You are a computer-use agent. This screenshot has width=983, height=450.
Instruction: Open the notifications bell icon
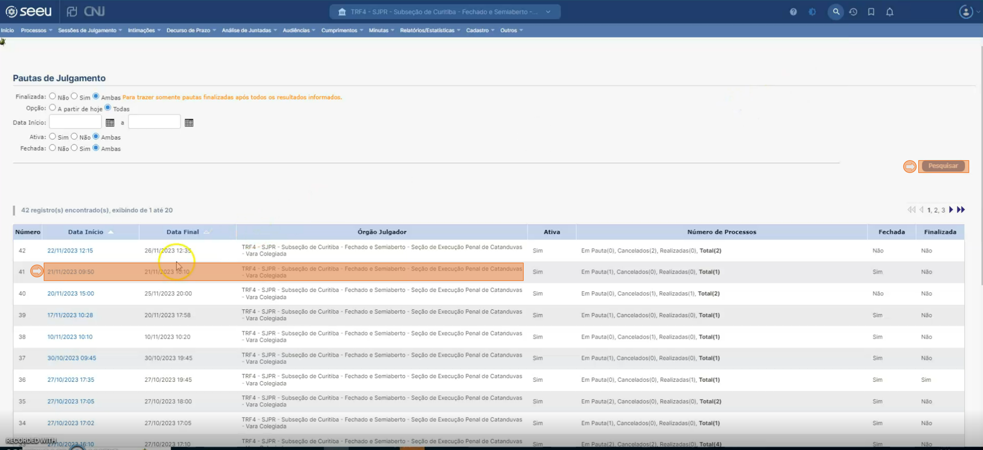(x=889, y=12)
